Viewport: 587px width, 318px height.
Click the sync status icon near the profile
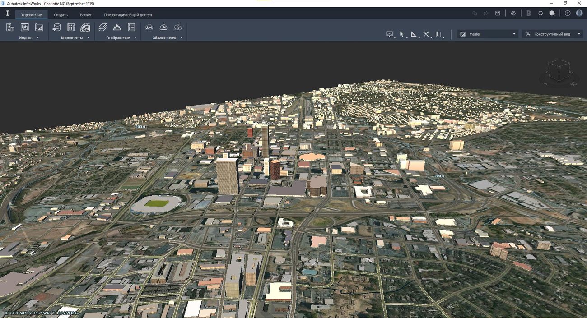[x=540, y=13]
